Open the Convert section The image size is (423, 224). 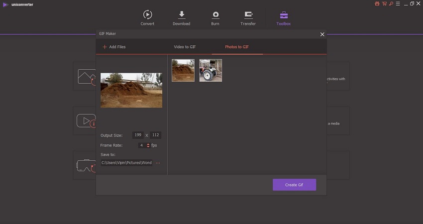147,17
